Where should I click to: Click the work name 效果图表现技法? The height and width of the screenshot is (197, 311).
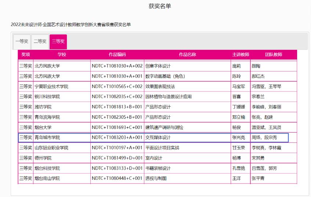(x=160, y=87)
